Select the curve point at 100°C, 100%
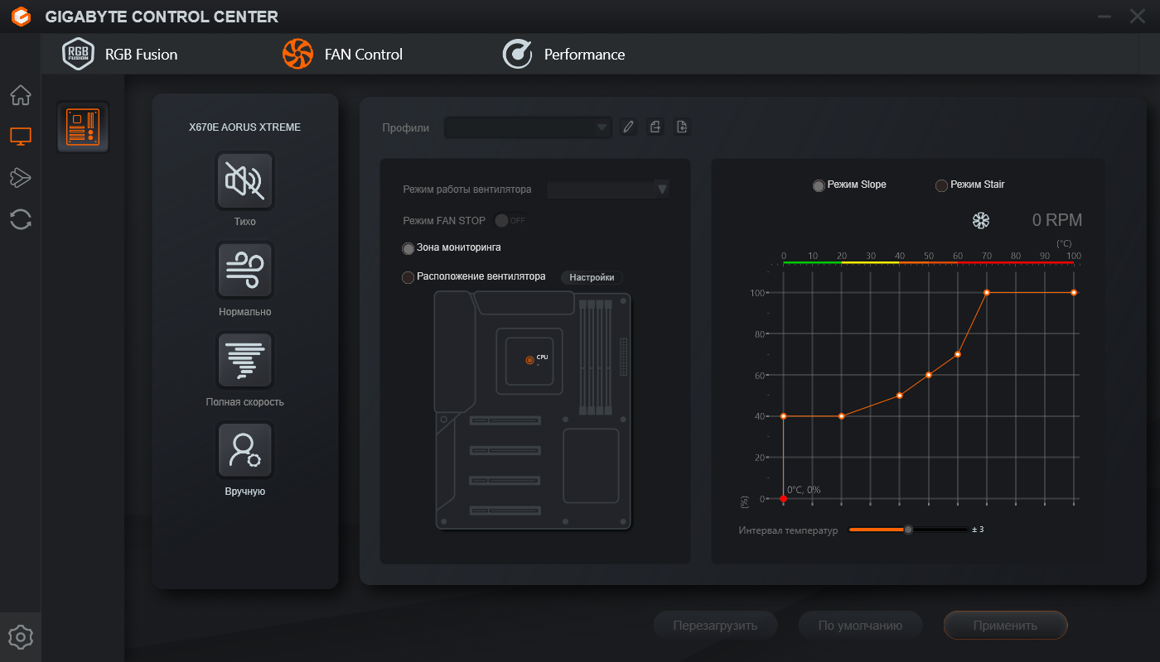Screen dimensions: 1160x662 click(1074, 292)
